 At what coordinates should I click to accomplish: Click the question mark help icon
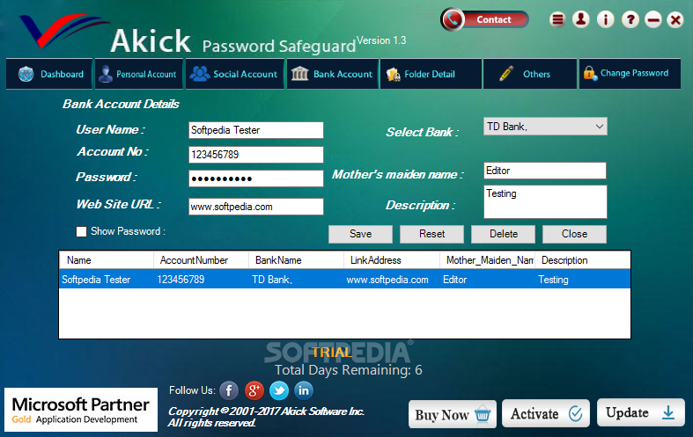click(x=630, y=19)
